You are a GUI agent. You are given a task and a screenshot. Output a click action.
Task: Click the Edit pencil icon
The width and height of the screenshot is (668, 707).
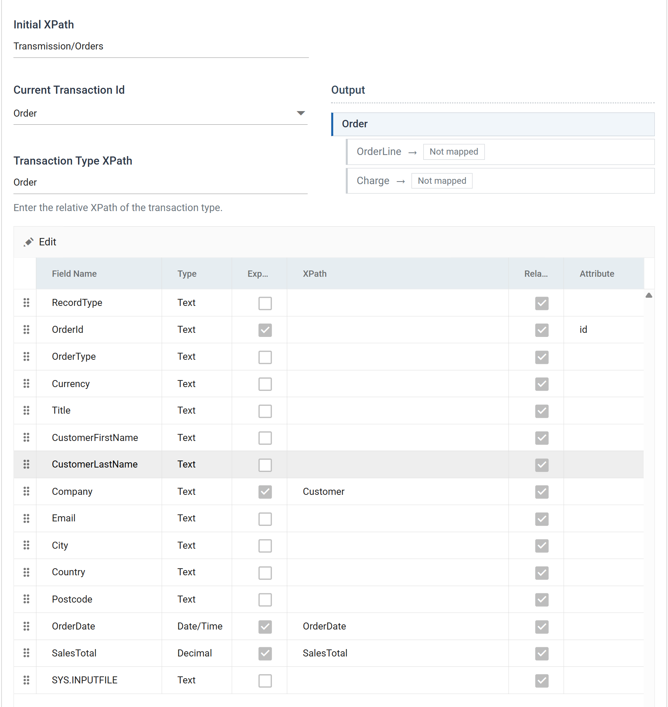[x=28, y=242]
